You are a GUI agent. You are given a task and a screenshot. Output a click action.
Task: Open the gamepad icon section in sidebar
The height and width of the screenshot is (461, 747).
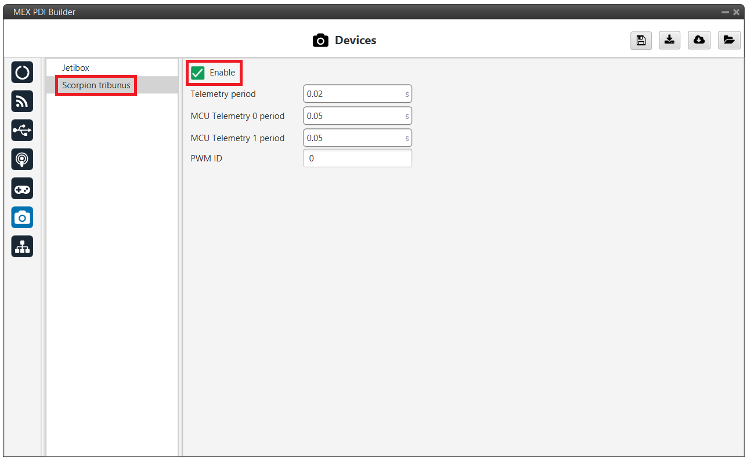pyautogui.click(x=22, y=188)
